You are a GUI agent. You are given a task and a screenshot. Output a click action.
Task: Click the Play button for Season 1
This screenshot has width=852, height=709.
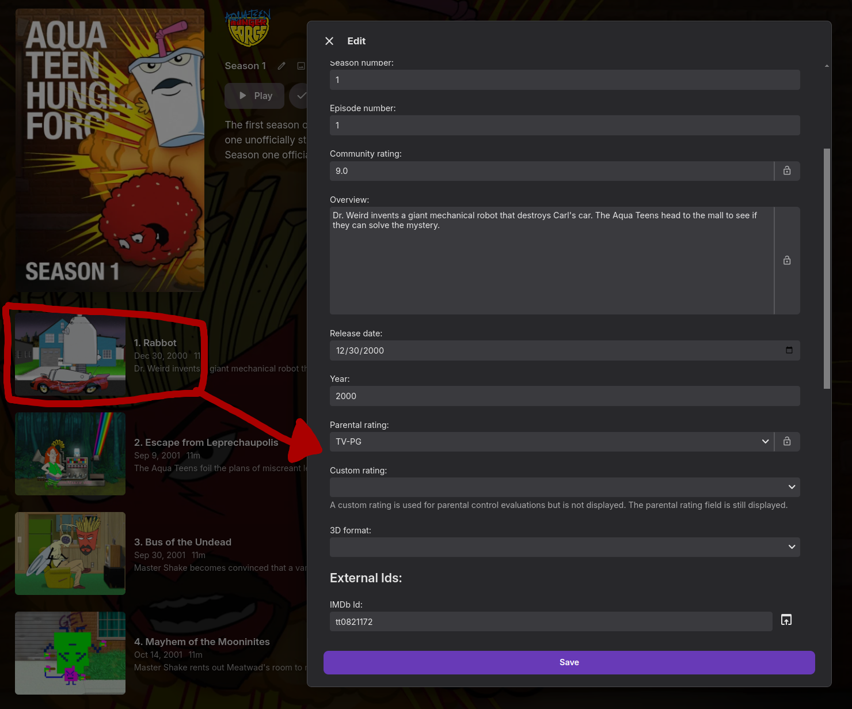coord(254,96)
